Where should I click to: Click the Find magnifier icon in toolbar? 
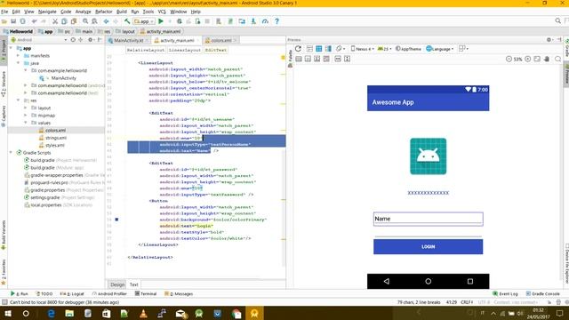[85, 21]
